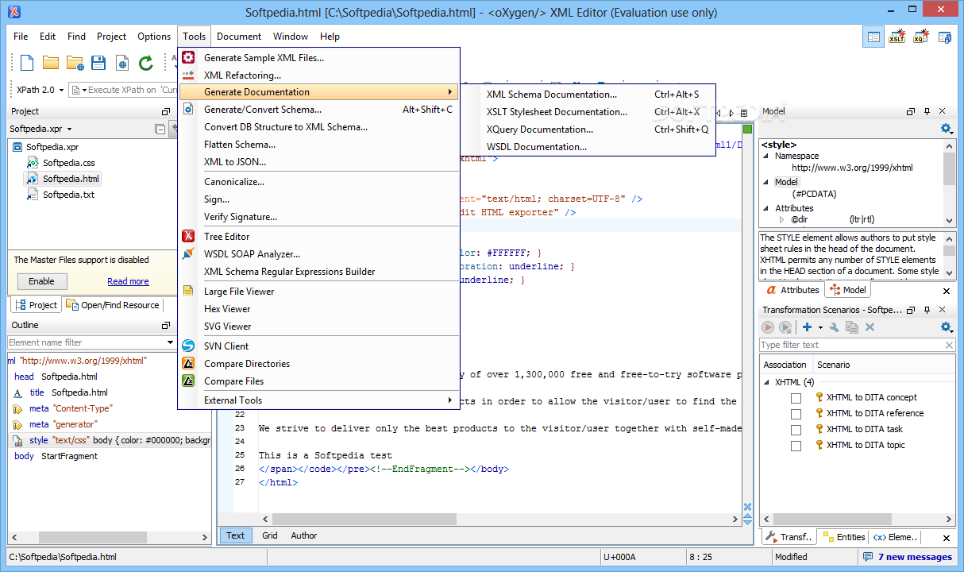This screenshot has width=964, height=572.
Task: Click Apply associated scenarios play icon
Action: coord(768,327)
